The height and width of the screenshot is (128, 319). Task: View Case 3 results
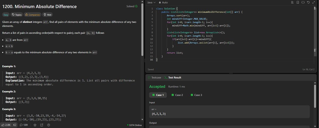tap(196, 95)
